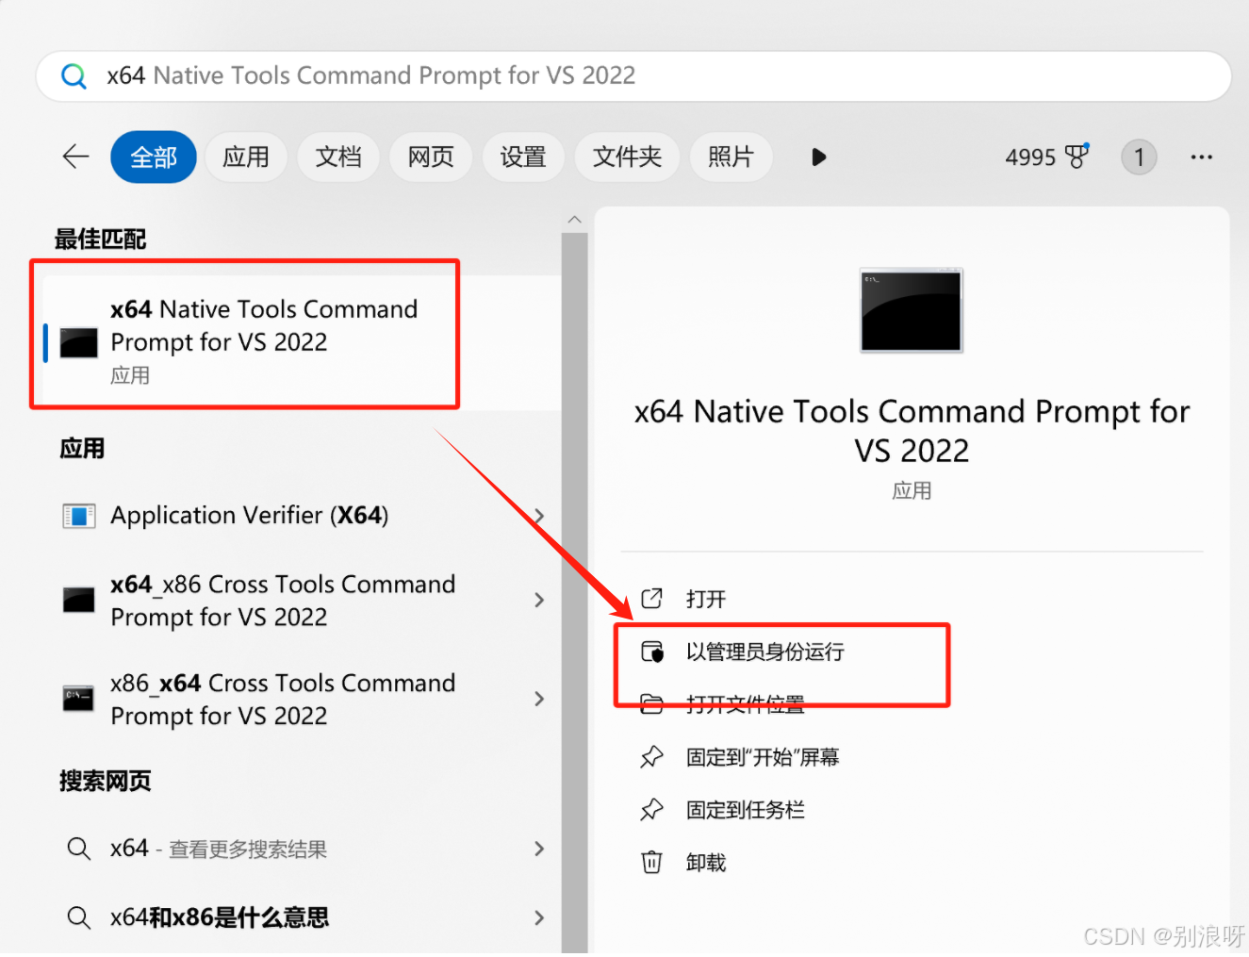Screen dimensions: 1249x957
Task: Click the scroll-up arrow of results list
Action: click(x=575, y=220)
